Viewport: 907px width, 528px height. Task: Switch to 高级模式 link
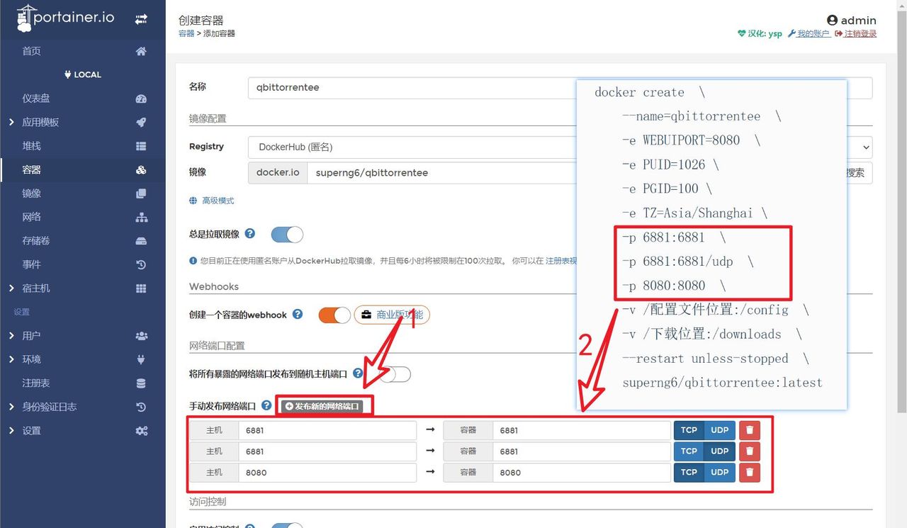pos(212,201)
